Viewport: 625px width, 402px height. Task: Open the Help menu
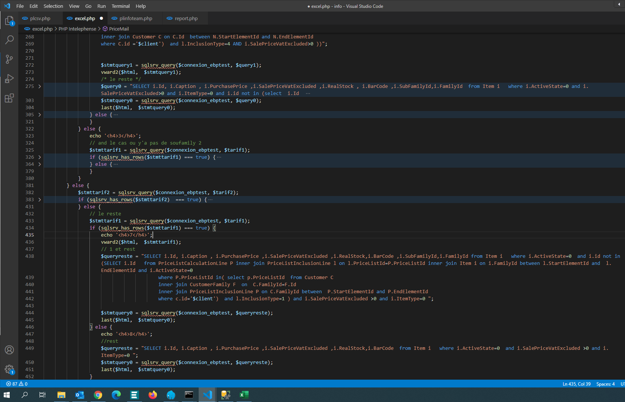[141, 6]
